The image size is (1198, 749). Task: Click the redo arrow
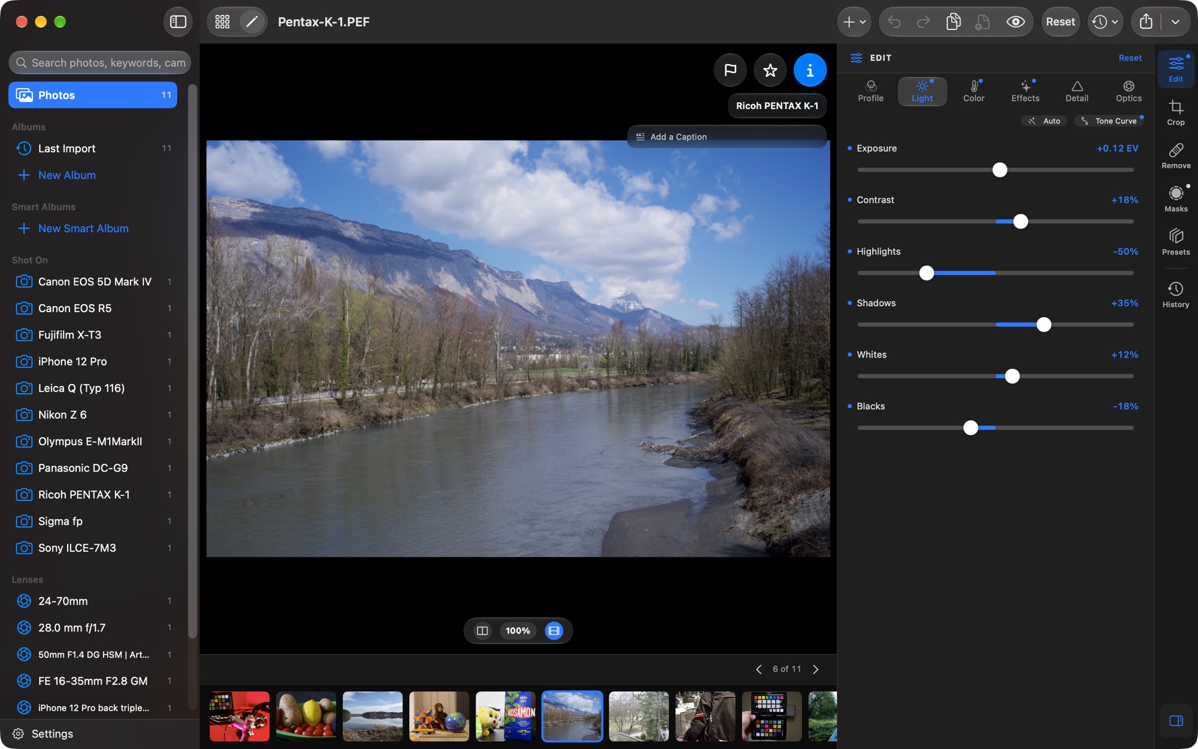tap(924, 22)
